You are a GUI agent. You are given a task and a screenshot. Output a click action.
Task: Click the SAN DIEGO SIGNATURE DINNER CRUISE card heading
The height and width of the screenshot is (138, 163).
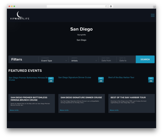tap(81, 98)
